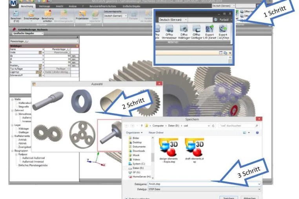The width and height of the screenshot is (299, 199).
Task: Click the Berechnung schließen icon
Action: (47, 14)
